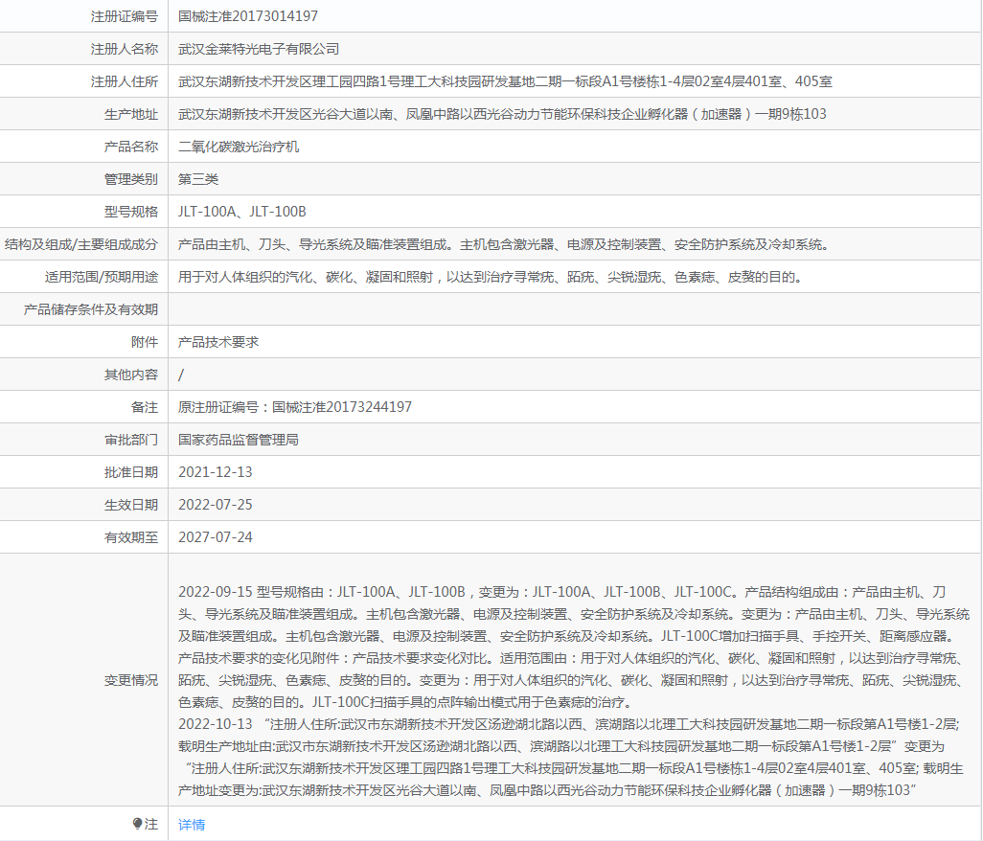Screen dimensions: 983x841
Task: Click expiry date 2027-07-24
Action: (x=215, y=537)
